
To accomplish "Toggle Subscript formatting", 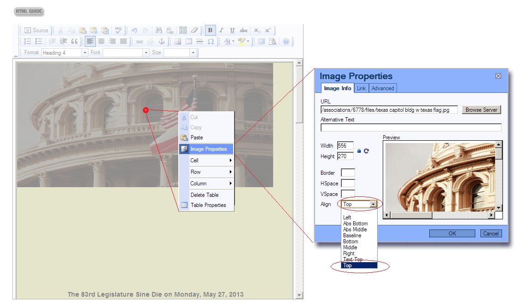I will point(257,30).
